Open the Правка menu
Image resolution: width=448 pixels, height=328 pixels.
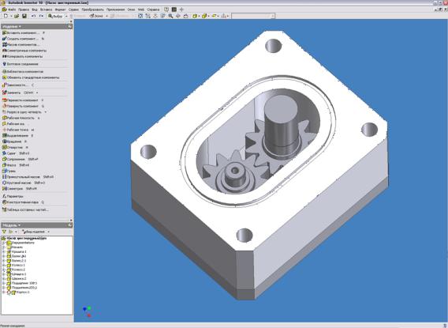pyautogui.click(x=24, y=9)
